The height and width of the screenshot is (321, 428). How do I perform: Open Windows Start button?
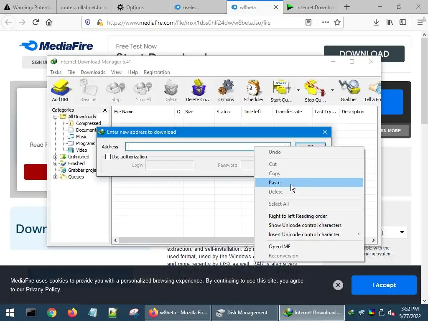pyautogui.click(x=10, y=313)
